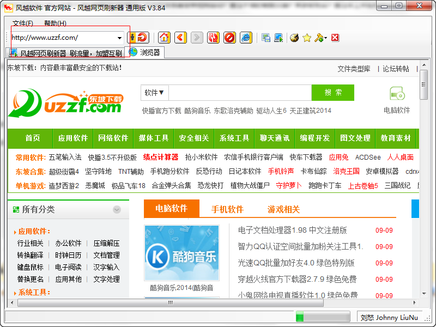Click the monitor with green play icon
This screenshot has height=327, width=436.
pos(278,38)
